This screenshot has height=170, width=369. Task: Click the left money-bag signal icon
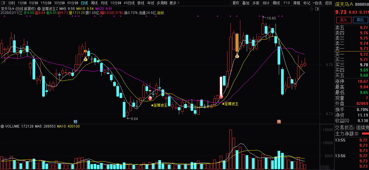click(x=85, y=59)
